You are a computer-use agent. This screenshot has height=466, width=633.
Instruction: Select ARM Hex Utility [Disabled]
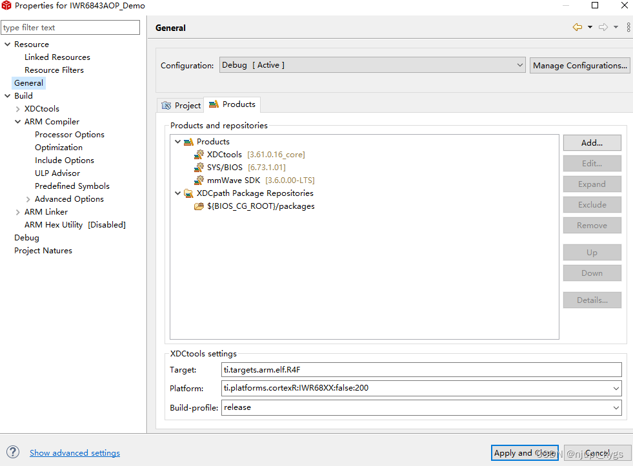click(75, 224)
